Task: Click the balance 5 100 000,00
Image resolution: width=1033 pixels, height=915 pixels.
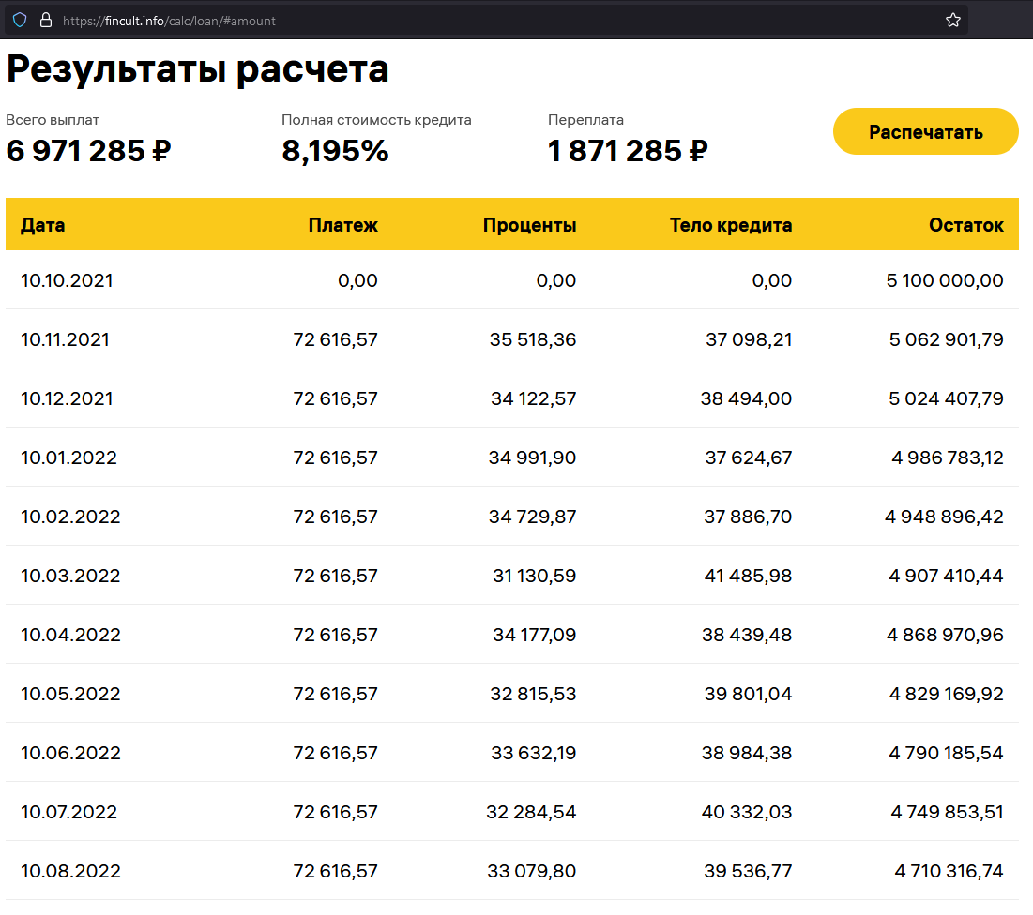Action: [x=945, y=280]
